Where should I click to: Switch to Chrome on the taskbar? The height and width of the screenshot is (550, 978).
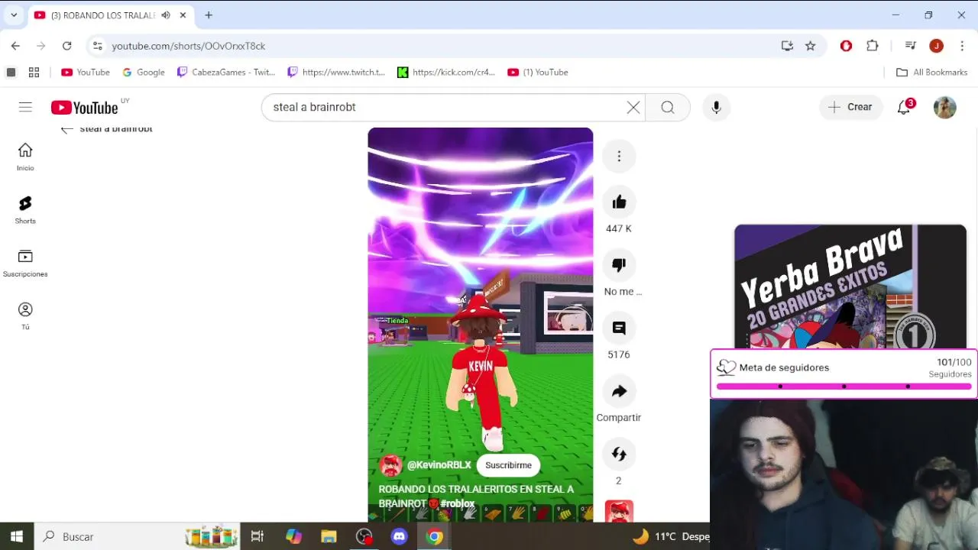point(434,536)
